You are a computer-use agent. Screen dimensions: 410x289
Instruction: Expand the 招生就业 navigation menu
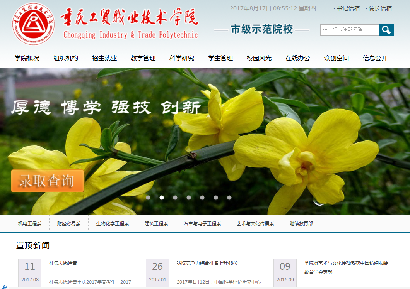pyautogui.click(x=104, y=58)
